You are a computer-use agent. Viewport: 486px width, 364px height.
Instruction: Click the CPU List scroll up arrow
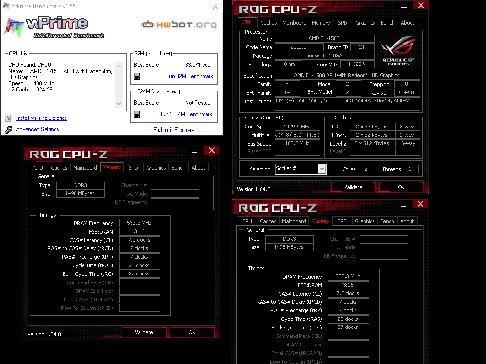[x=119, y=65]
